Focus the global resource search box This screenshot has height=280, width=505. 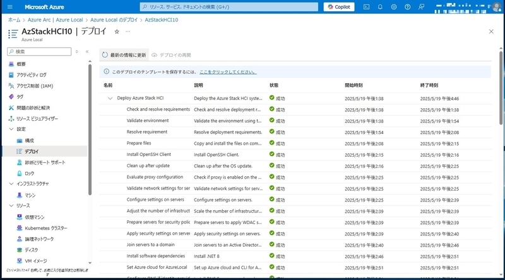(x=229, y=7)
